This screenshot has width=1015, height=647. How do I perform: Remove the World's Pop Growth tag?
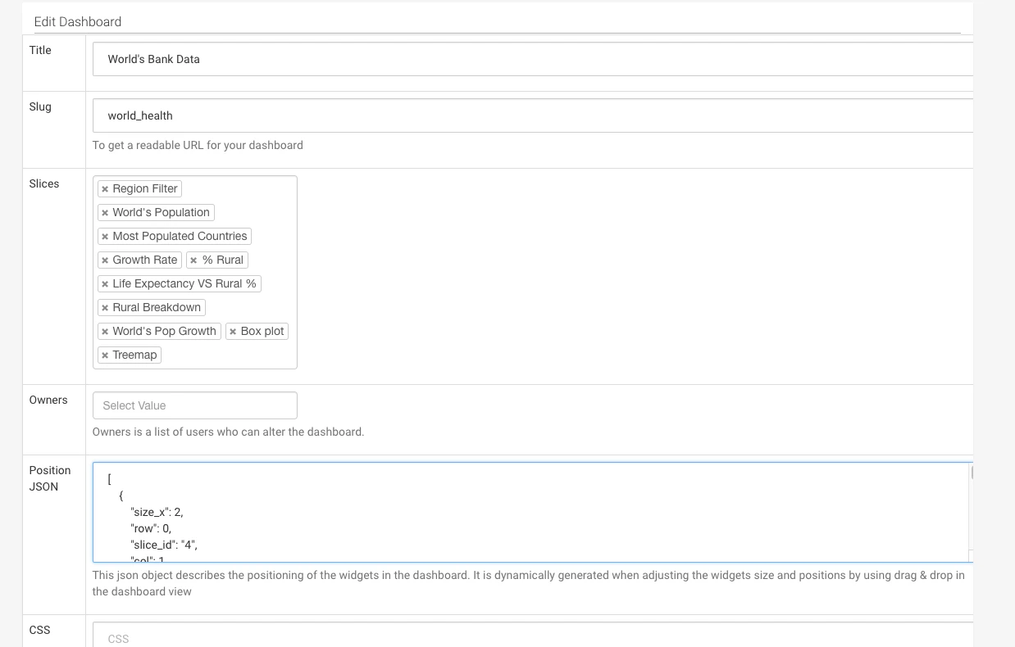pyautogui.click(x=105, y=332)
